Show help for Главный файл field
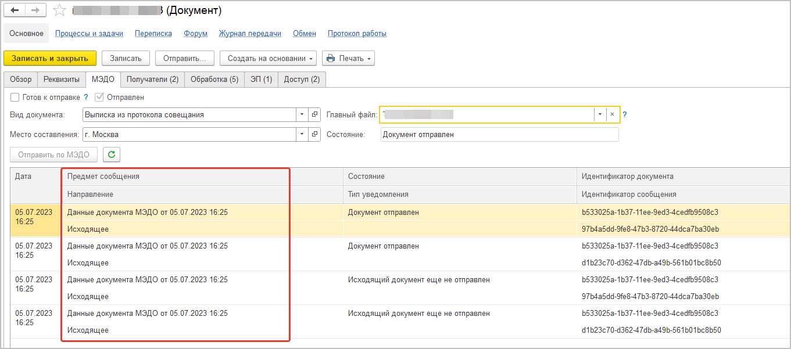 coord(625,115)
